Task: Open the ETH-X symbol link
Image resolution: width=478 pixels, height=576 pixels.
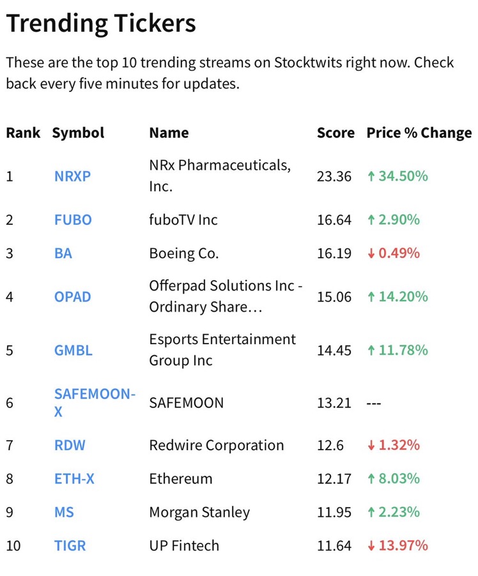Action: click(x=74, y=479)
